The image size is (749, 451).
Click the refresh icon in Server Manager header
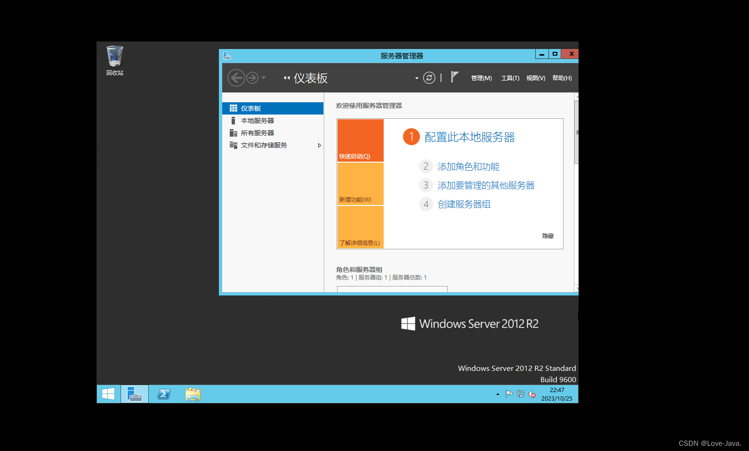(429, 78)
